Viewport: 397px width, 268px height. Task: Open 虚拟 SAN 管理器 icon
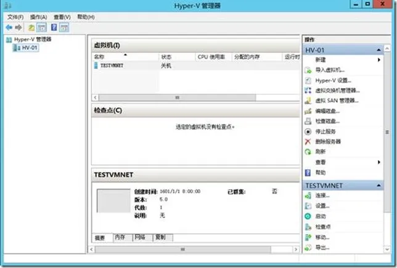click(x=308, y=100)
